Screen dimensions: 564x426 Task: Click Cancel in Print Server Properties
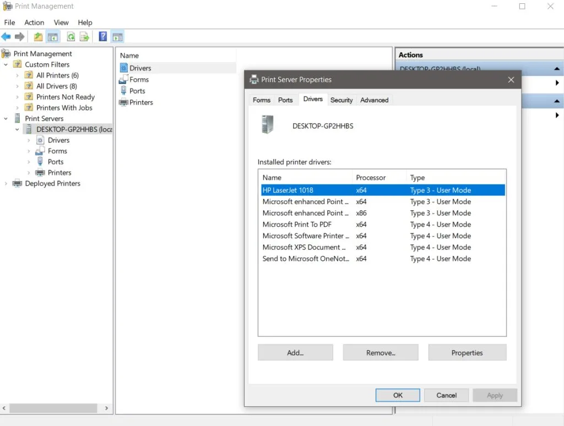coord(446,395)
